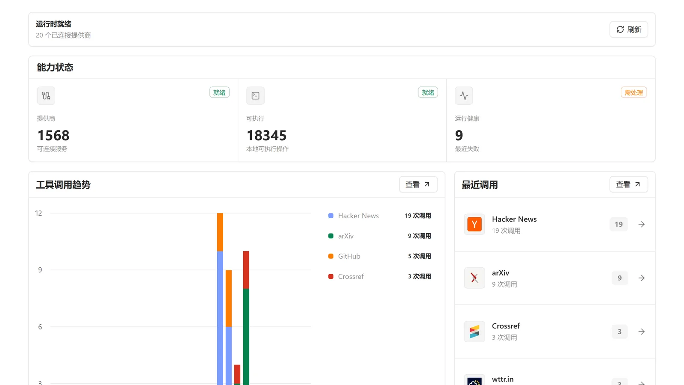This screenshot has height=385, width=684.
Task: Click the Hacker News logo icon
Action: point(475,224)
